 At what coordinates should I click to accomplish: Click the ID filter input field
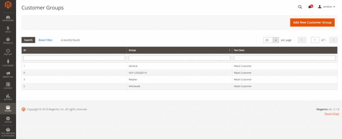click(x=74, y=58)
